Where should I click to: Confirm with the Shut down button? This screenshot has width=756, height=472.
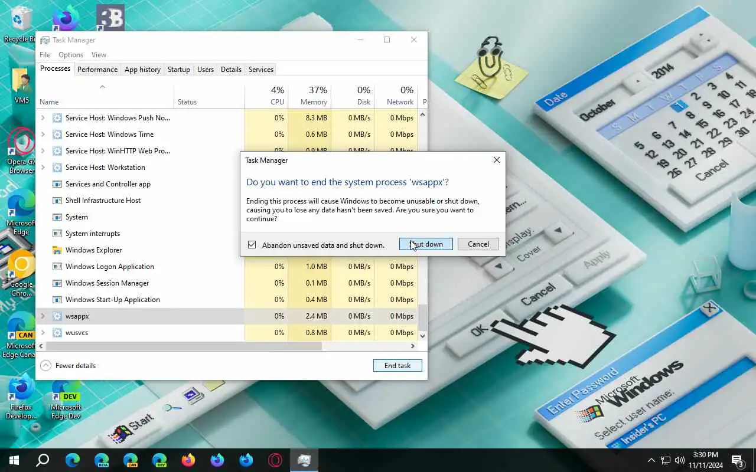(x=426, y=244)
